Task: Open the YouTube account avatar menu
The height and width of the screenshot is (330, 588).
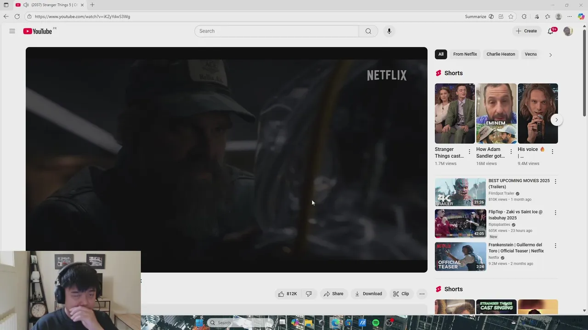Action: point(568,31)
